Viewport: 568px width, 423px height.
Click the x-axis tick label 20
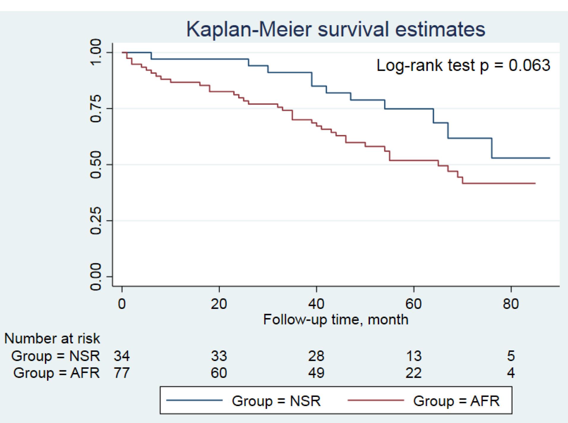tap(219, 304)
